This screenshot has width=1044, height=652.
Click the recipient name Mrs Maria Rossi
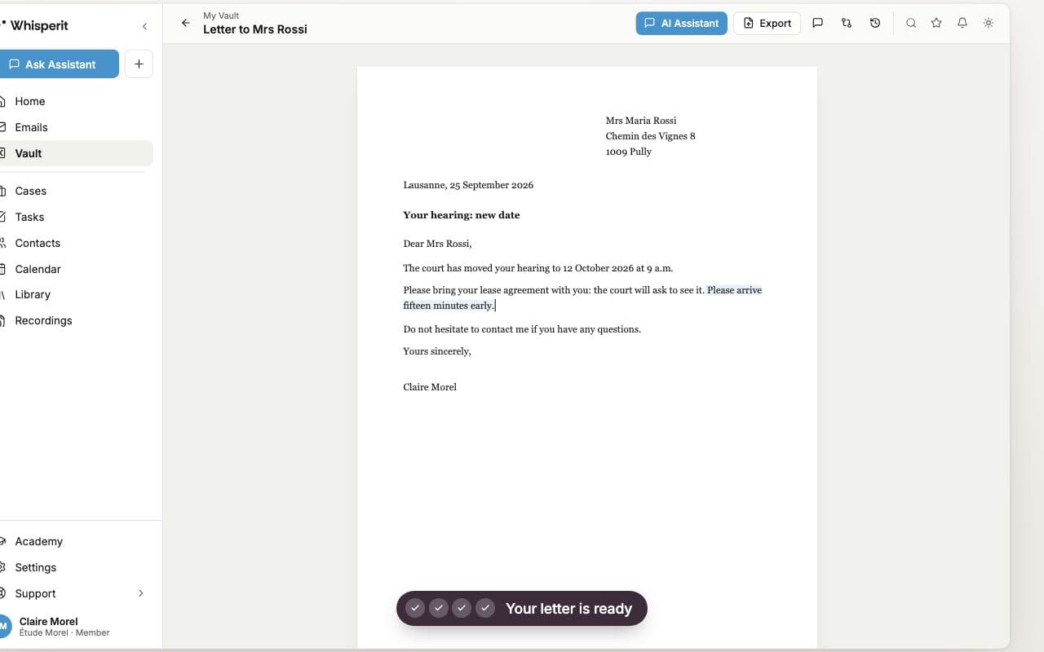pos(641,121)
